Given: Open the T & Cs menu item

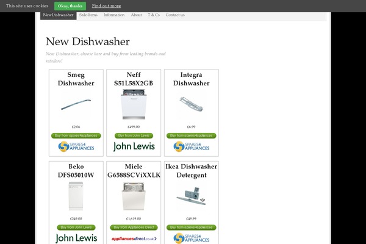Looking at the screenshot, I should coord(154,15).
